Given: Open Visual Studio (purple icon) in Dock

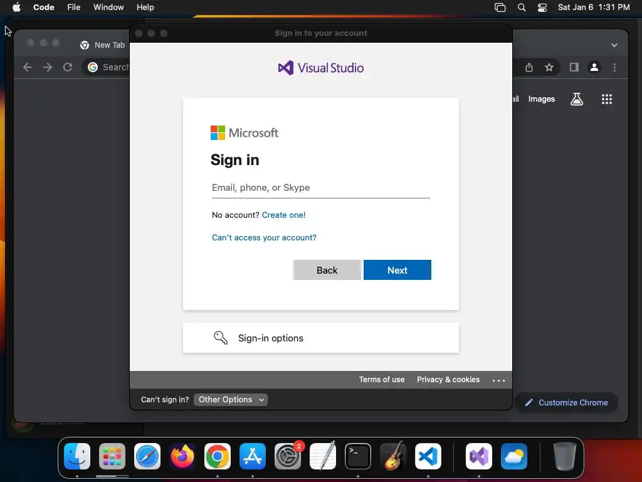Looking at the screenshot, I should pyautogui.click(x=479, y=456).
